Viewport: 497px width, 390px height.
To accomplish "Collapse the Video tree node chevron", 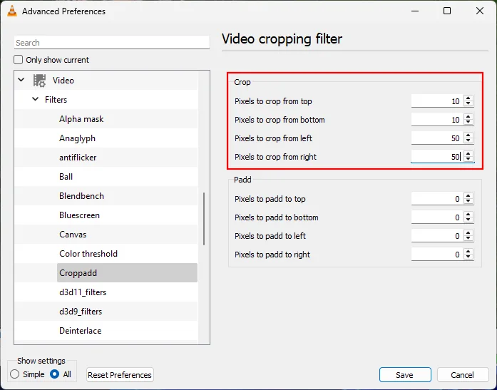I will [x=21, y=80].
